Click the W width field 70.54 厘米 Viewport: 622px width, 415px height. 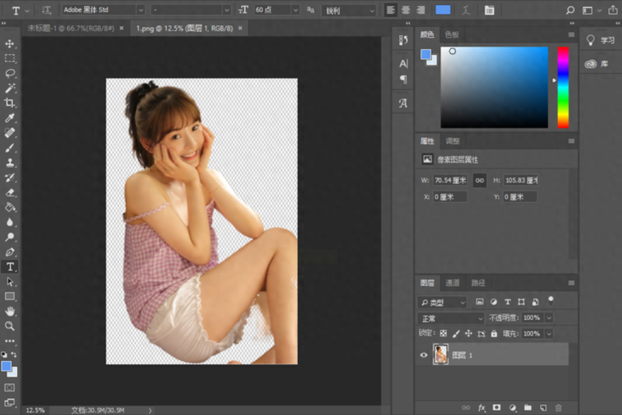(450, 180)
